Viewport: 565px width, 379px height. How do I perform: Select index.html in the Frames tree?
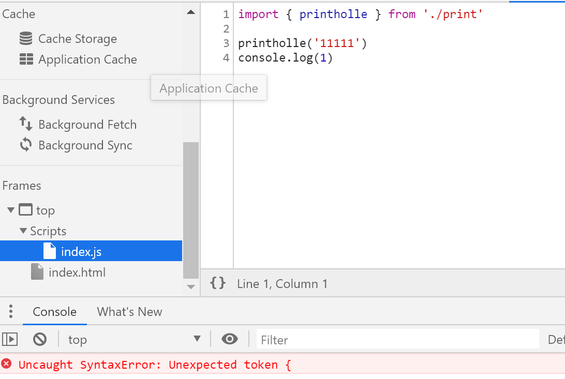pyautogui.click(x=77, y=272)
